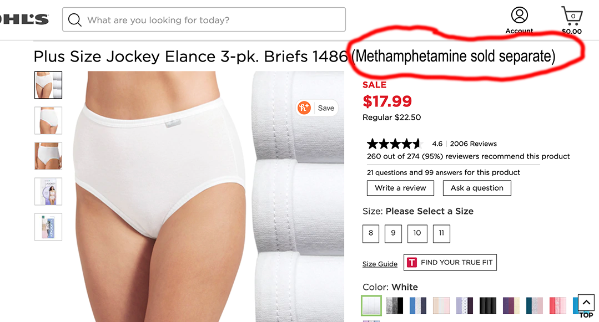Select size 9

[393, 233]
